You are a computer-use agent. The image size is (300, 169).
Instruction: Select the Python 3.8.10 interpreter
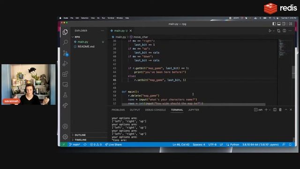[x=261, y=145]
